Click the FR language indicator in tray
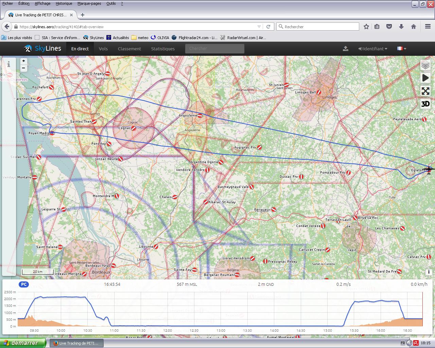This screenshot has height=348, width=435. 403,343
